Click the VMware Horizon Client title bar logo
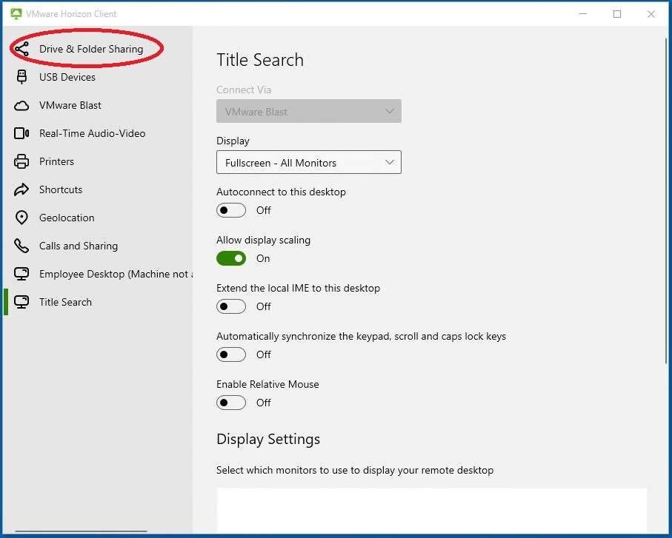672x538 pixels. (16, 14)
